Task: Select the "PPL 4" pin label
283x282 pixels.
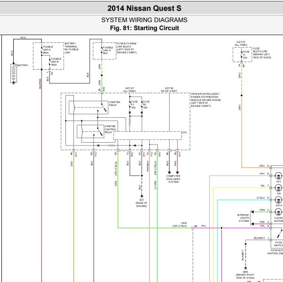Action: (x=265, y=226)
